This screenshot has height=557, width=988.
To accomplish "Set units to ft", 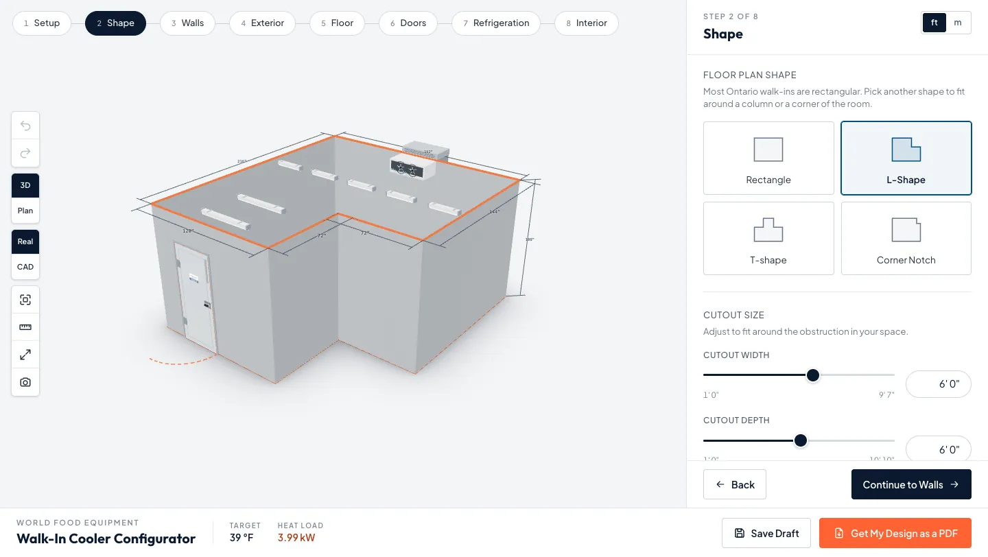I will 934,23.
